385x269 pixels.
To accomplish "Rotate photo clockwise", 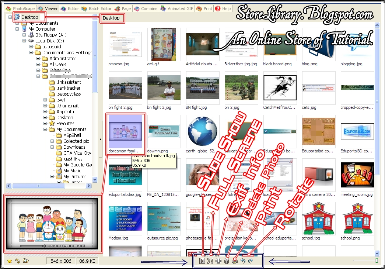I will 251,261.
